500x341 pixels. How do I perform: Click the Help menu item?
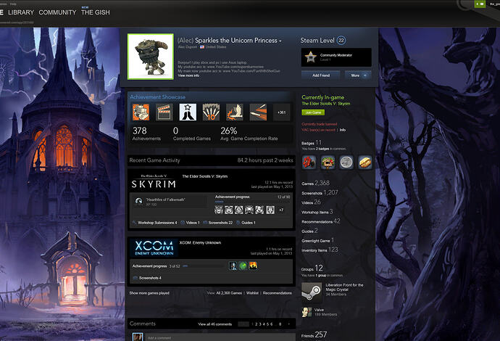click(13, 4)
